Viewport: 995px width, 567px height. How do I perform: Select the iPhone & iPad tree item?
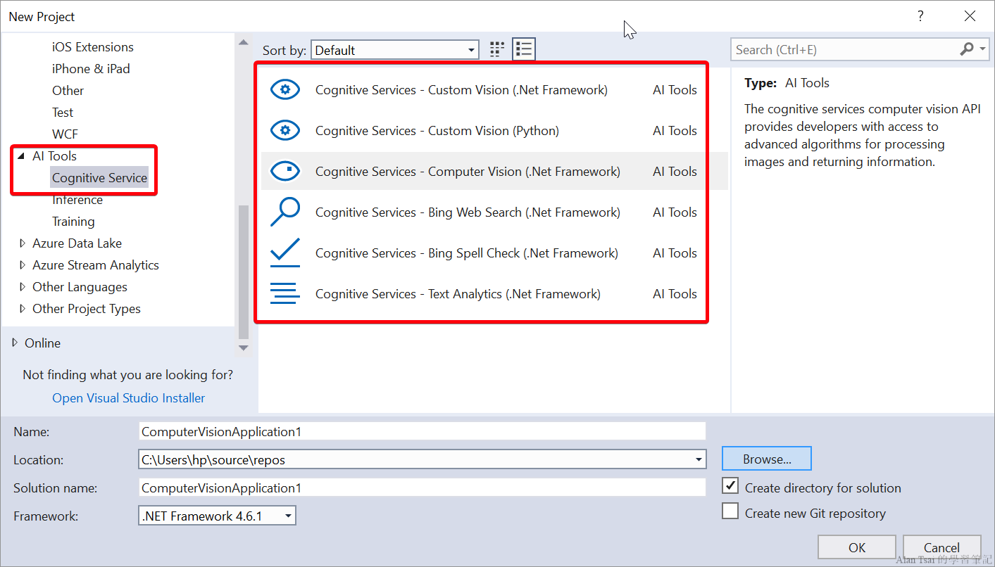tap(91, 69)
